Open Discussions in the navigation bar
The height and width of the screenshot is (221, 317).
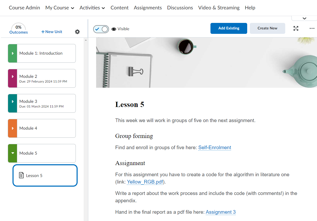point(180,8)
